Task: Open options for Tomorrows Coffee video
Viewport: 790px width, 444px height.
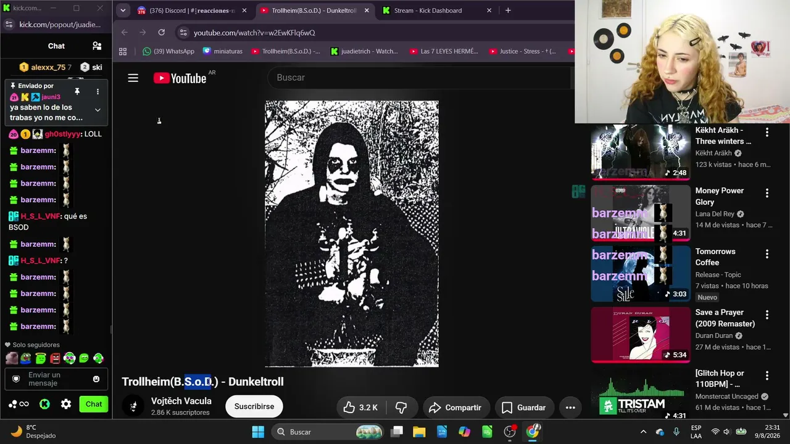Action: 767,254
